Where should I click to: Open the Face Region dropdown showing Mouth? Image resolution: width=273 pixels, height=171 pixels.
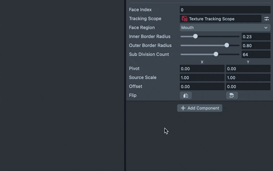point(225,28)
